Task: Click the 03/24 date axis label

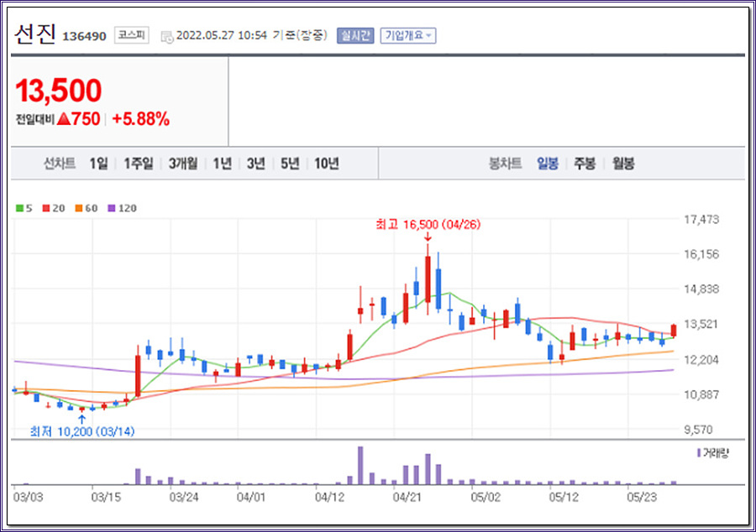Action: coord(184,497)
